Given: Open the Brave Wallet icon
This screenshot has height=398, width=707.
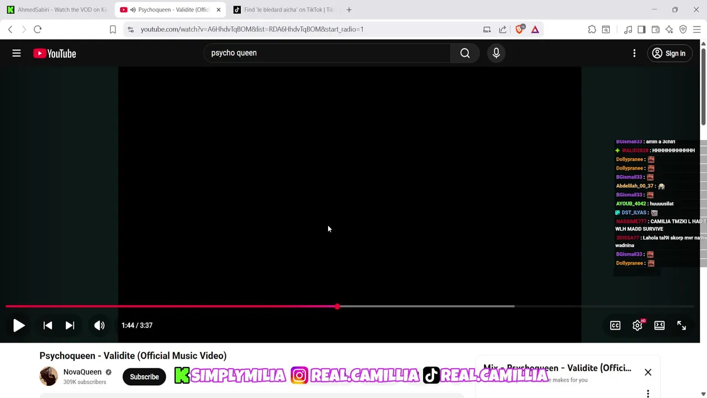Looking at the screenshot, I should coord(656,29).
